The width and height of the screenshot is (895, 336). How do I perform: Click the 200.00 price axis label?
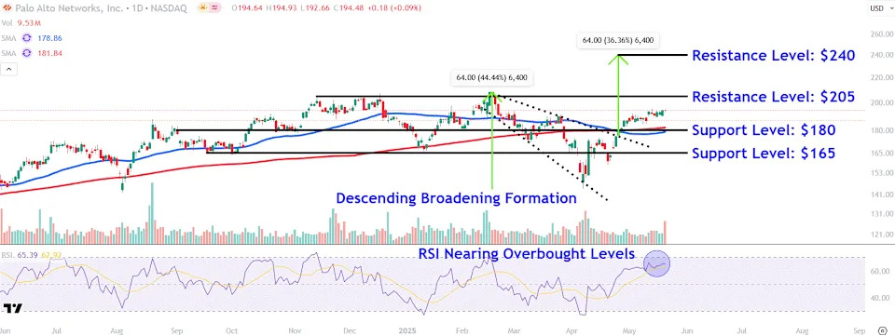coord(882,102)
